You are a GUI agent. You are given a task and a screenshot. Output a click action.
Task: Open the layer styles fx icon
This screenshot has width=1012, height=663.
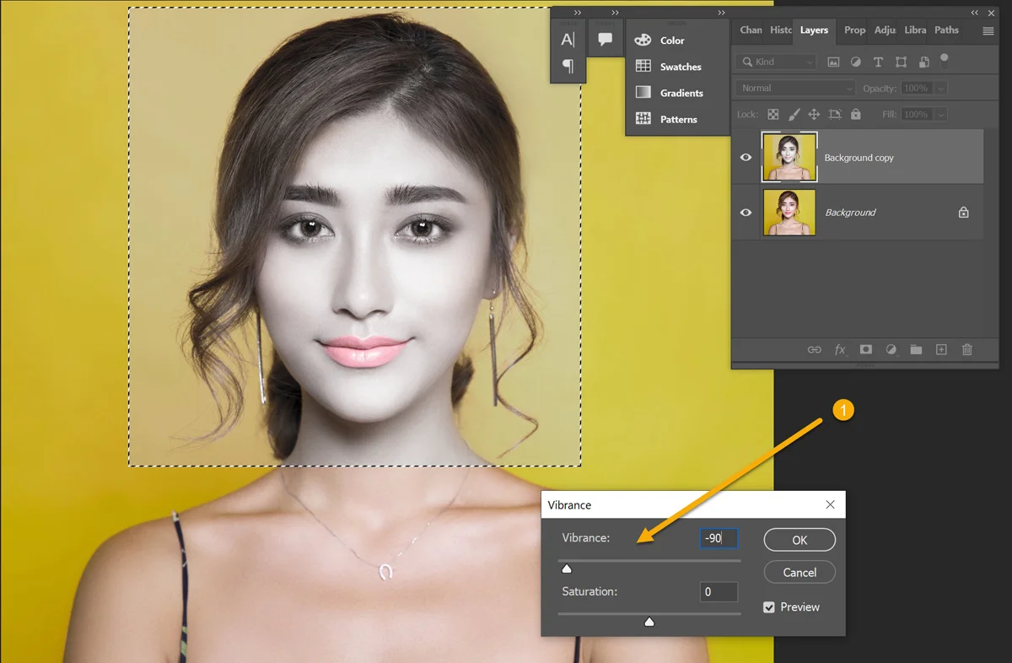click(840, 349)
